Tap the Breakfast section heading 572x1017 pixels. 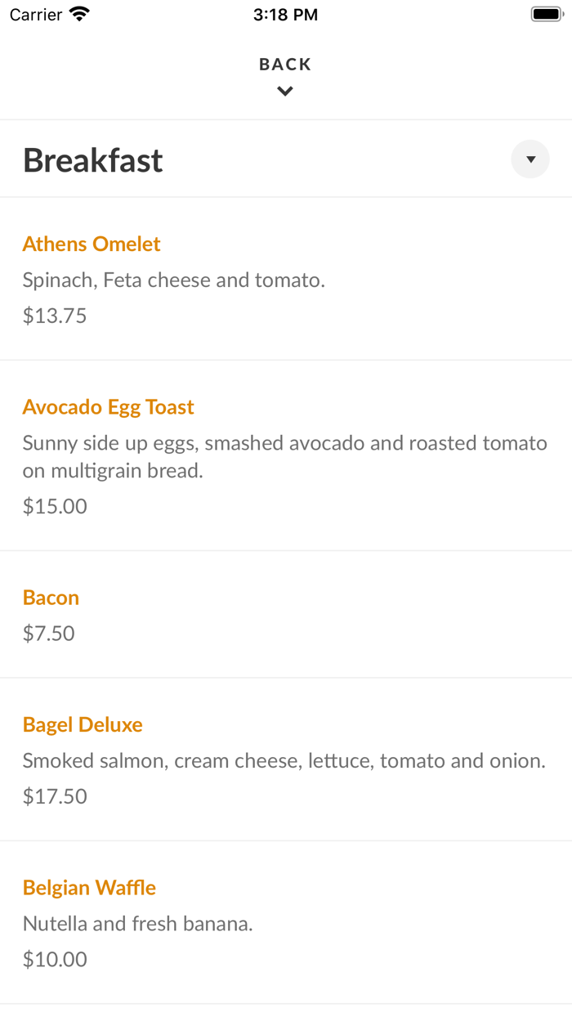click(x=93, y=160)
